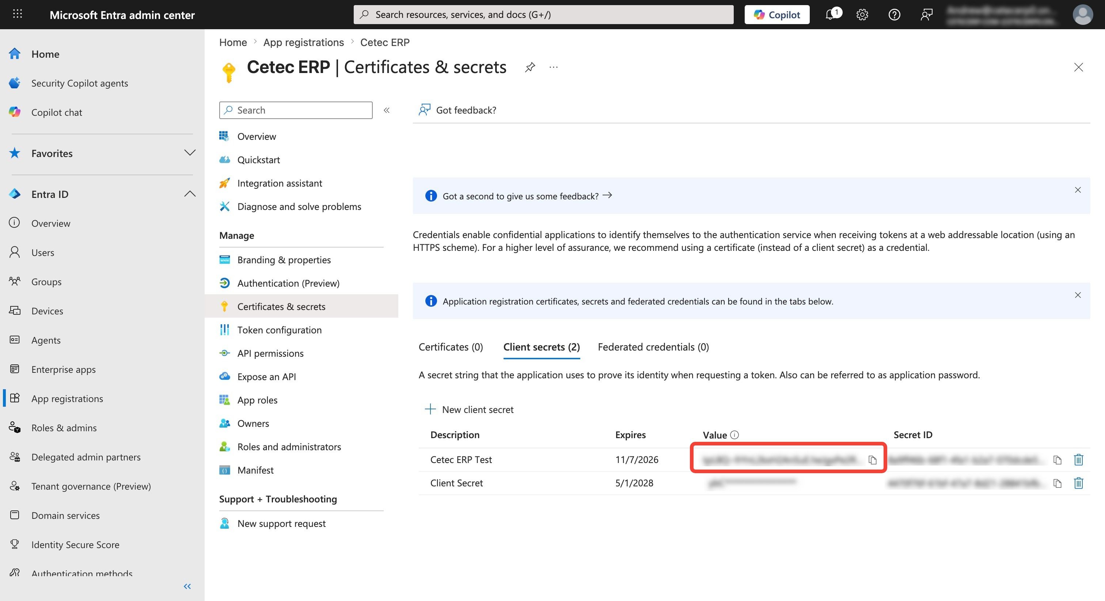Switch to the Certificates (0) tab
Screen dimensions: 1105x601
[451, 347]
